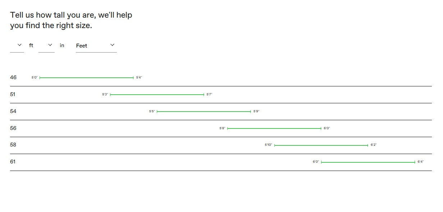Open the inches height dropdown
The image size is (443, 212).
[46, 45]
